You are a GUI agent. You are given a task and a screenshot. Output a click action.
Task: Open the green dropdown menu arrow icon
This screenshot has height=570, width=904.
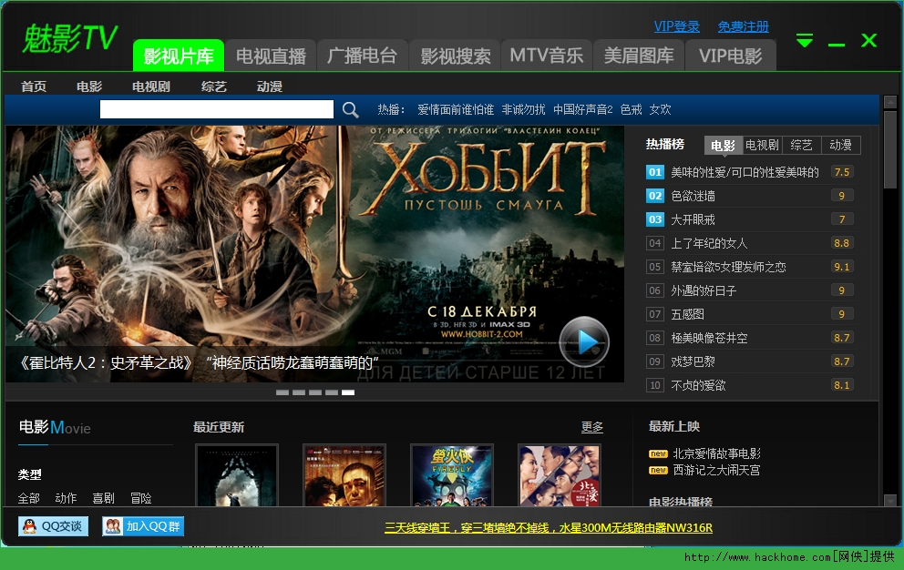(x=805, y=40)
